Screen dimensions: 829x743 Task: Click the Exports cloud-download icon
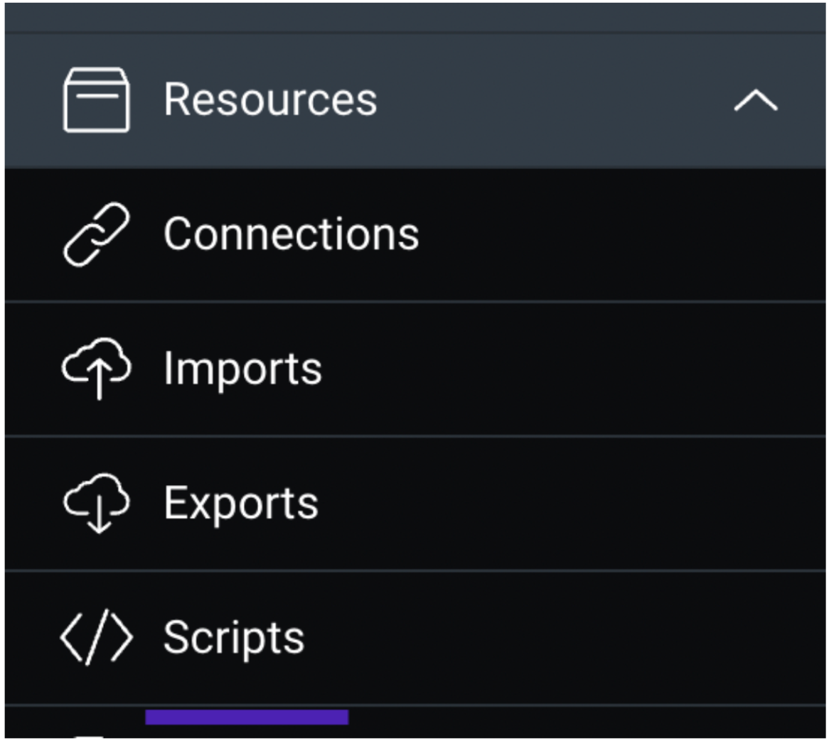pyautogui.click(x=96, y=503)
